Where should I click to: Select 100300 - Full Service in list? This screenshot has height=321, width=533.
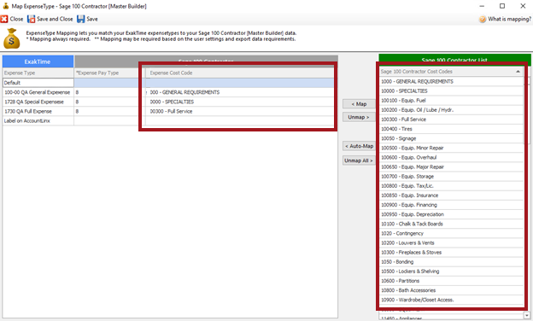[451, 120]
